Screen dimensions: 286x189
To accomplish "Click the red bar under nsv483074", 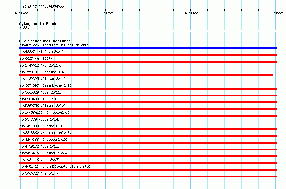I will click(x=148, y=55).
